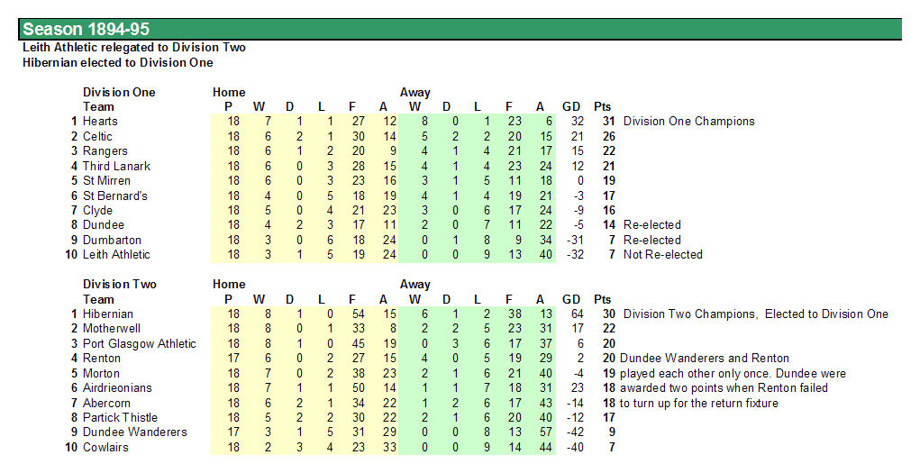Click the Season 1894-95 green header

(x=460, y=29)
